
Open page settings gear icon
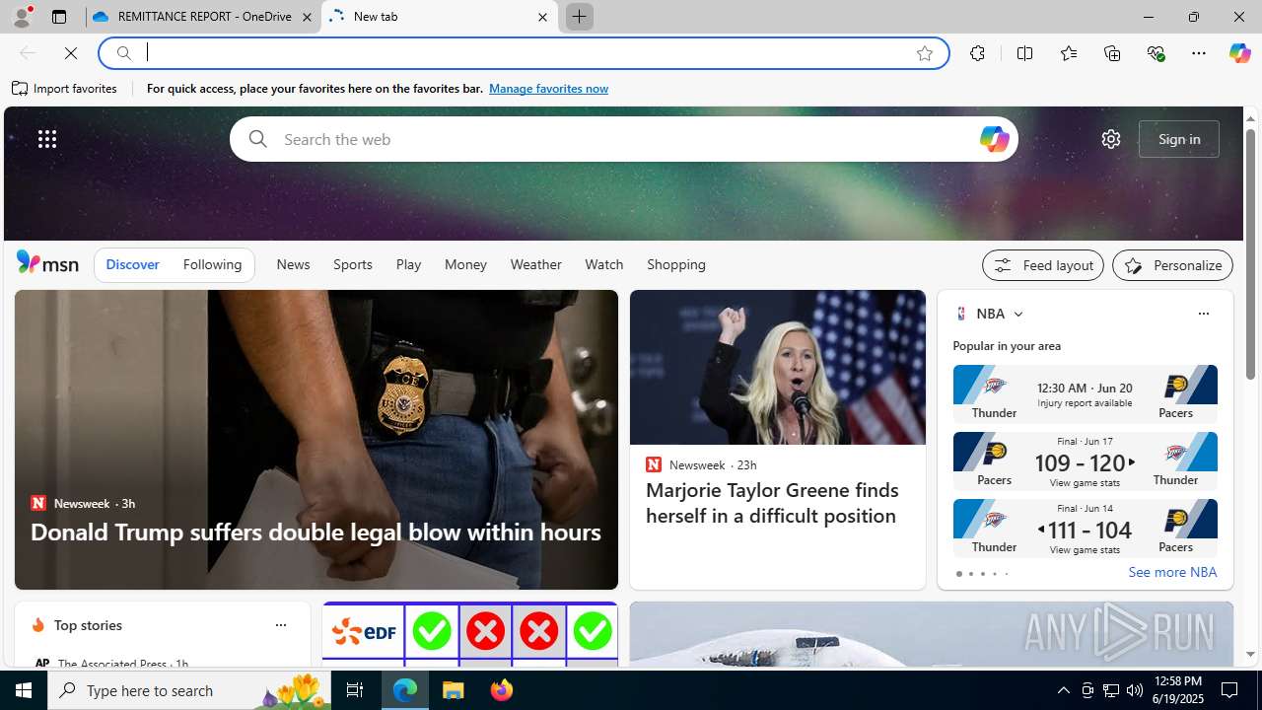[x=1111, y=139]
